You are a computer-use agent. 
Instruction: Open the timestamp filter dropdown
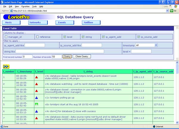tap(156, 45)
